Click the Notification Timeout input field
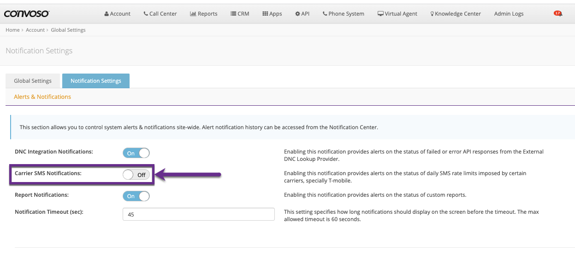 [x=199, y=214]
